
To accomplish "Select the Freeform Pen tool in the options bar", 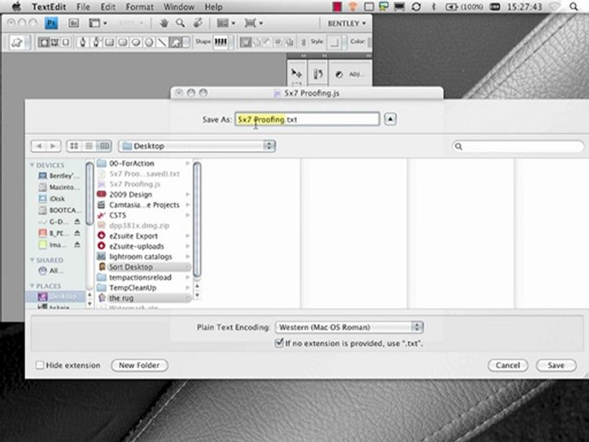I will click(96, 42).
